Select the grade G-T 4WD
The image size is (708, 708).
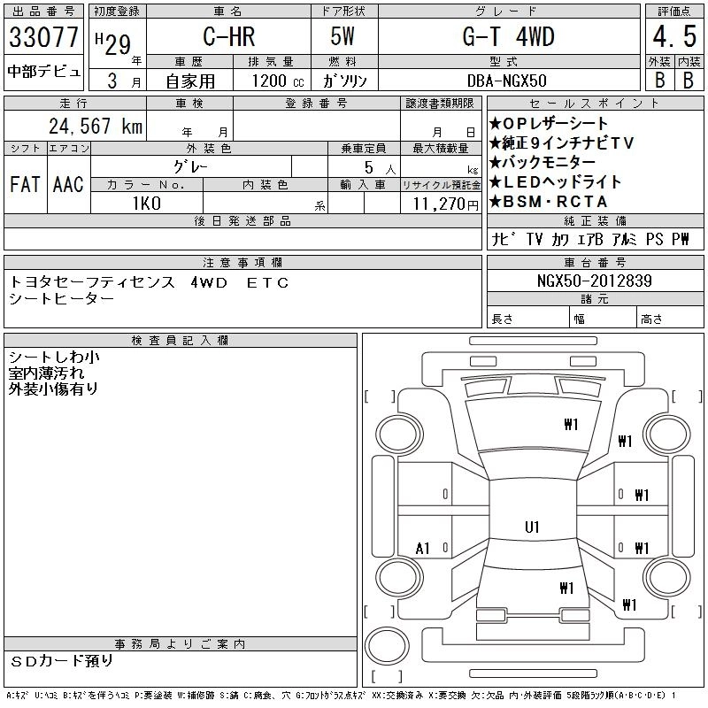(x=508, y=36)
